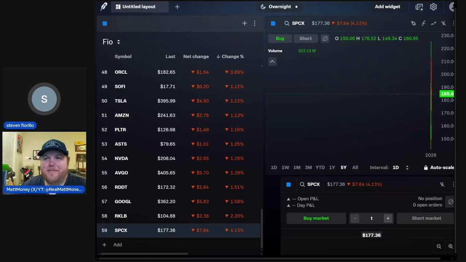The height and width of the screenshot is (262, 466).
Task: Open symbol search in the chart widget header
Action: click(287, 23)
